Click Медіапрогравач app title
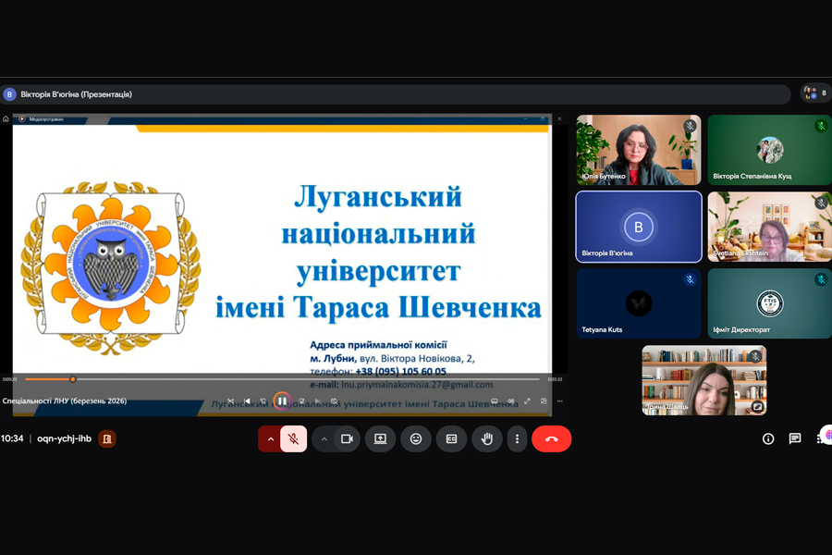This screenshot has height=555, width=832. click(46, 119)
